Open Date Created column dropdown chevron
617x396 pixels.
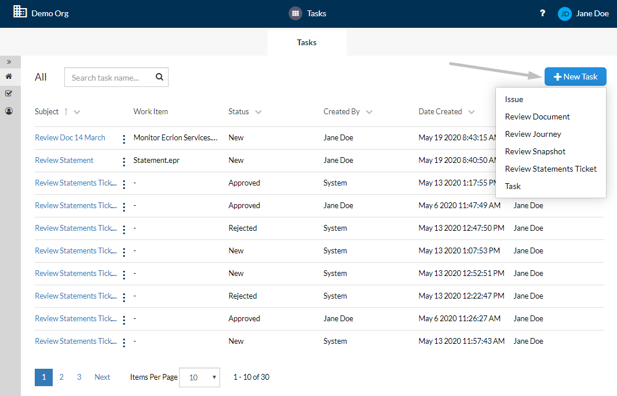pos(472,112)
